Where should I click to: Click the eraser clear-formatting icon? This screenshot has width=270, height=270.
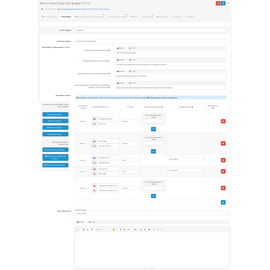pos(92,230)
